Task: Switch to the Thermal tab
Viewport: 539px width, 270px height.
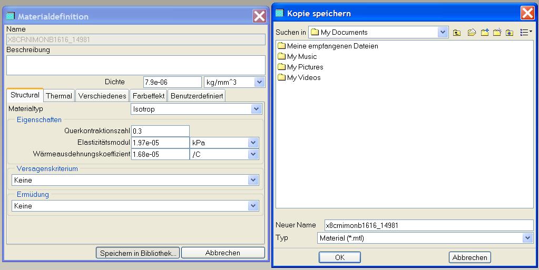Action: (59, 96)
